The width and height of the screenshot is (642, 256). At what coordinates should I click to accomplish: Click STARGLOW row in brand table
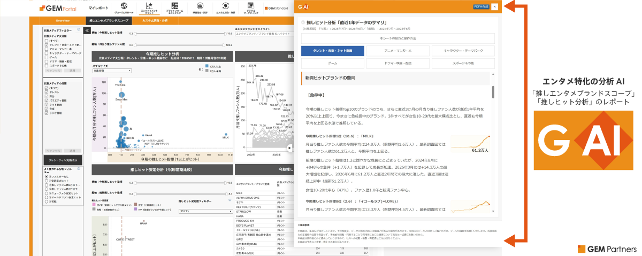coord(264,212)
